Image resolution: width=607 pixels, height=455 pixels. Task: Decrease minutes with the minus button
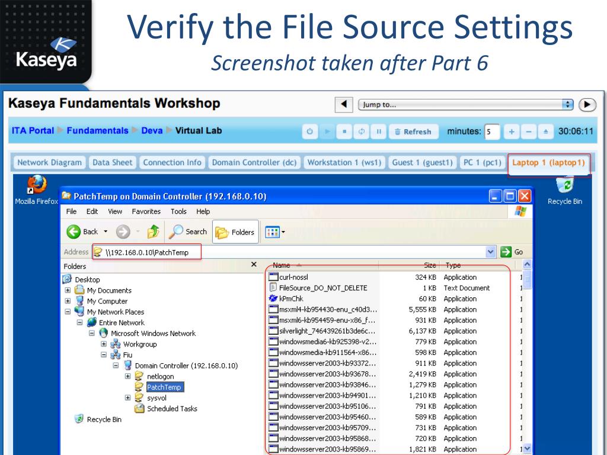pos(528,132)
